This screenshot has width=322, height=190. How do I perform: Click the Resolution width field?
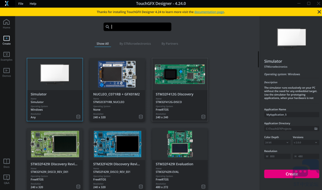(277, 156)
